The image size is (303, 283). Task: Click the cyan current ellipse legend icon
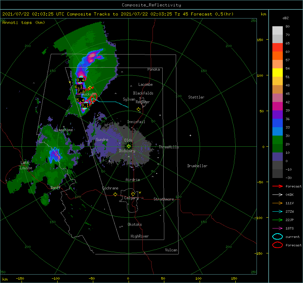tap(277, 237)
